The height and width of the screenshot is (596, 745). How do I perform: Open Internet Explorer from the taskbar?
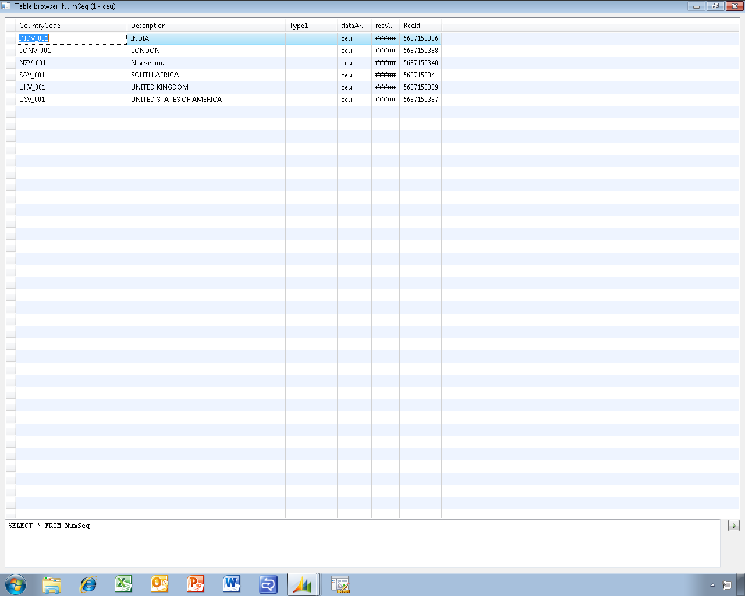pyautogui.click(x=88, y=584)
